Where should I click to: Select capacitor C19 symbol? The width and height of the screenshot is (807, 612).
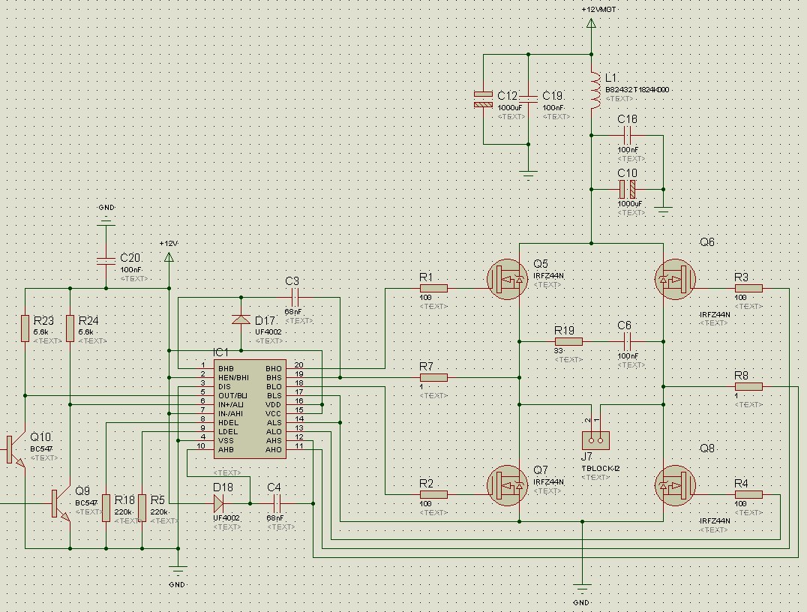pos(529,99)
